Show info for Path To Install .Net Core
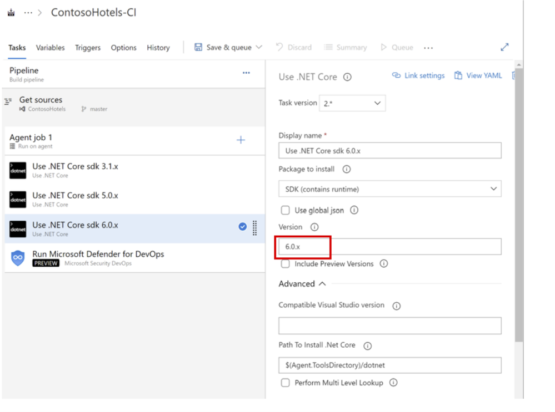This screenshot has height=412, width=555. point(368,346)
